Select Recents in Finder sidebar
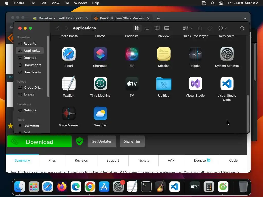This screenshot has height=197, width=263. pyautogui.click(x=30, y=43)
